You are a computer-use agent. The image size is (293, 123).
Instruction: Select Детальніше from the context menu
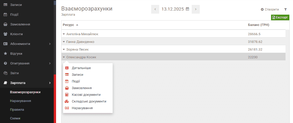81,68
